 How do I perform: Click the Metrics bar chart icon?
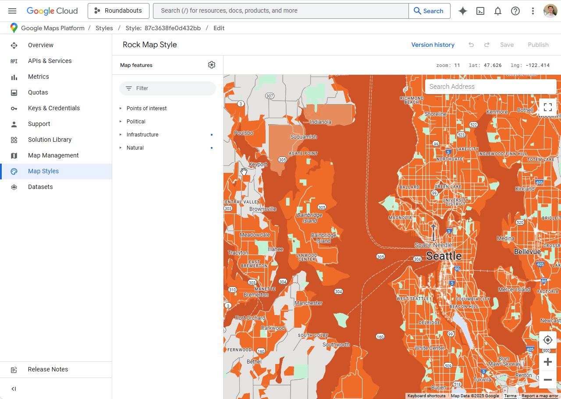(x=14, y=77)
